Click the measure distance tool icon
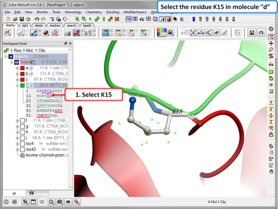 [201, 33]
